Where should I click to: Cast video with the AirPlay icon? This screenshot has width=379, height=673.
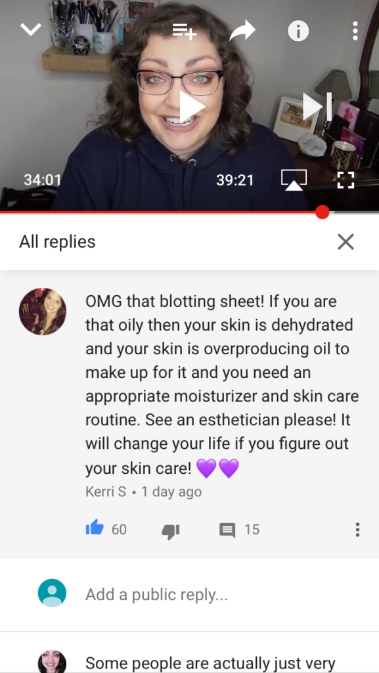(x=294, y=179)
